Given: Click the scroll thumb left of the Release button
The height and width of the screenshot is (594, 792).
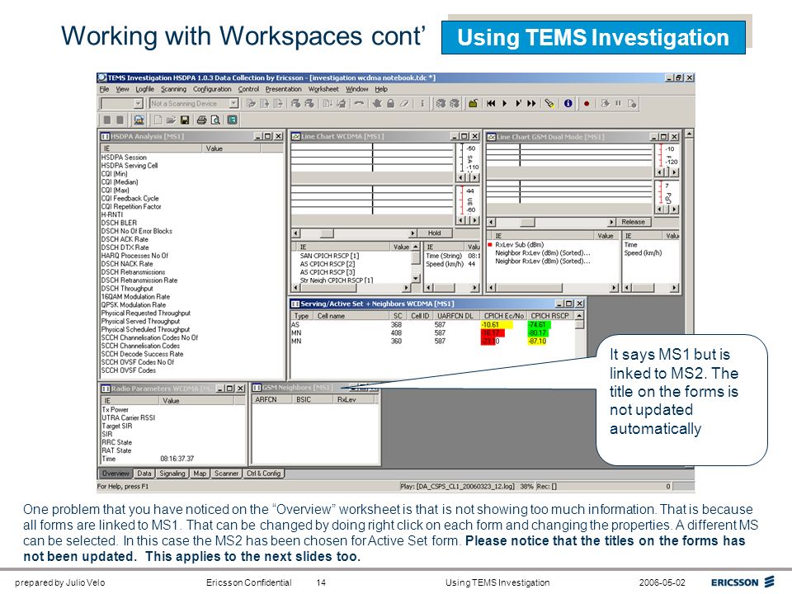Looking at the screenshot, I should [527, 223].
